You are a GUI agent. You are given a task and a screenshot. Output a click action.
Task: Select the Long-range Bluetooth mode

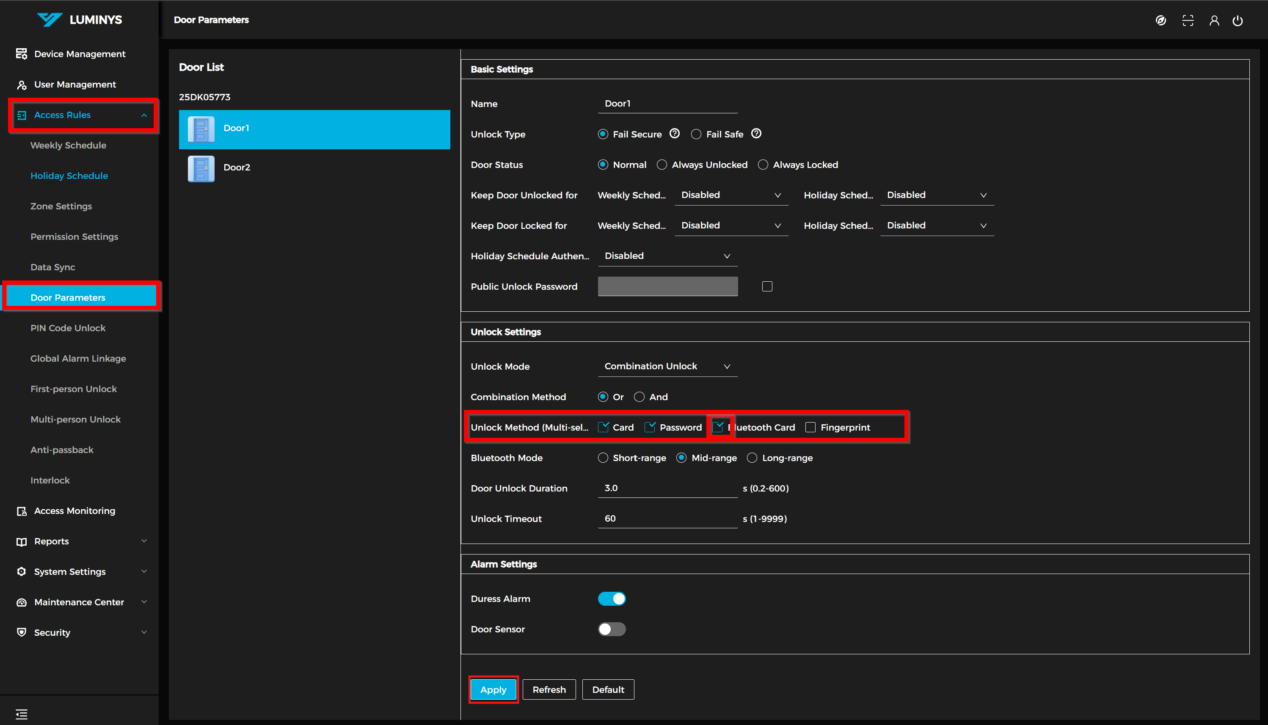[x=752, y=458]
